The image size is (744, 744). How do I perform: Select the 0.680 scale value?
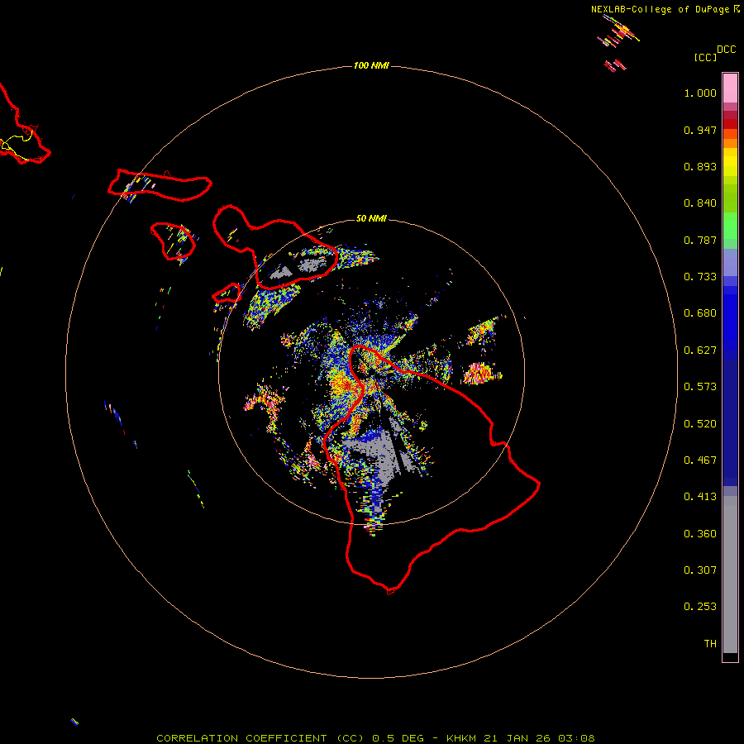point(700,313)
